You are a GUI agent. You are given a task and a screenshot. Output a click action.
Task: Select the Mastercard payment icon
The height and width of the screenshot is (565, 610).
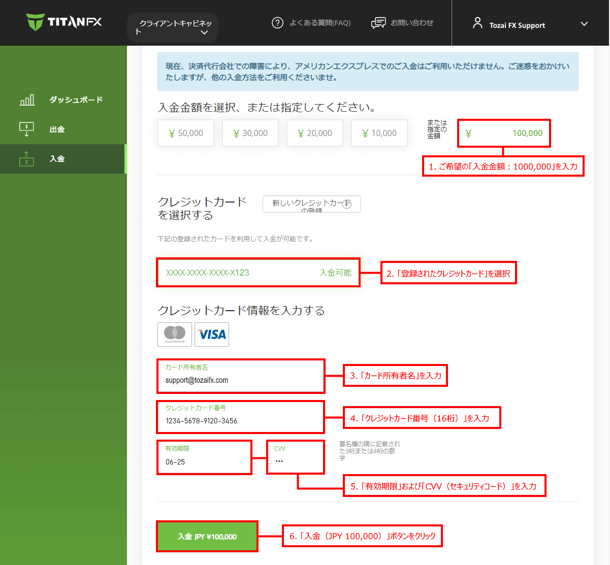174,334
